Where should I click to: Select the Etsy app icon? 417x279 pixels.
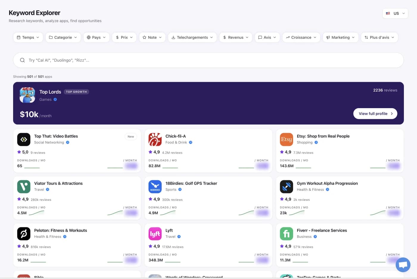287,139
